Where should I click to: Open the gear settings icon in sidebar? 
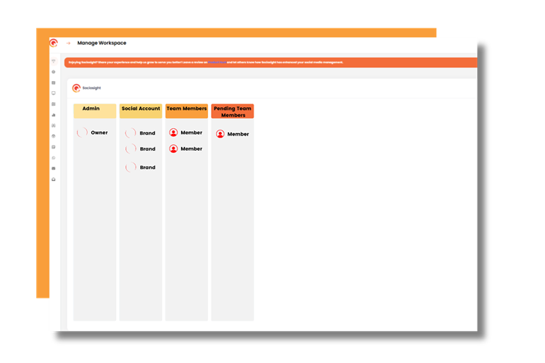coord(54,72)
